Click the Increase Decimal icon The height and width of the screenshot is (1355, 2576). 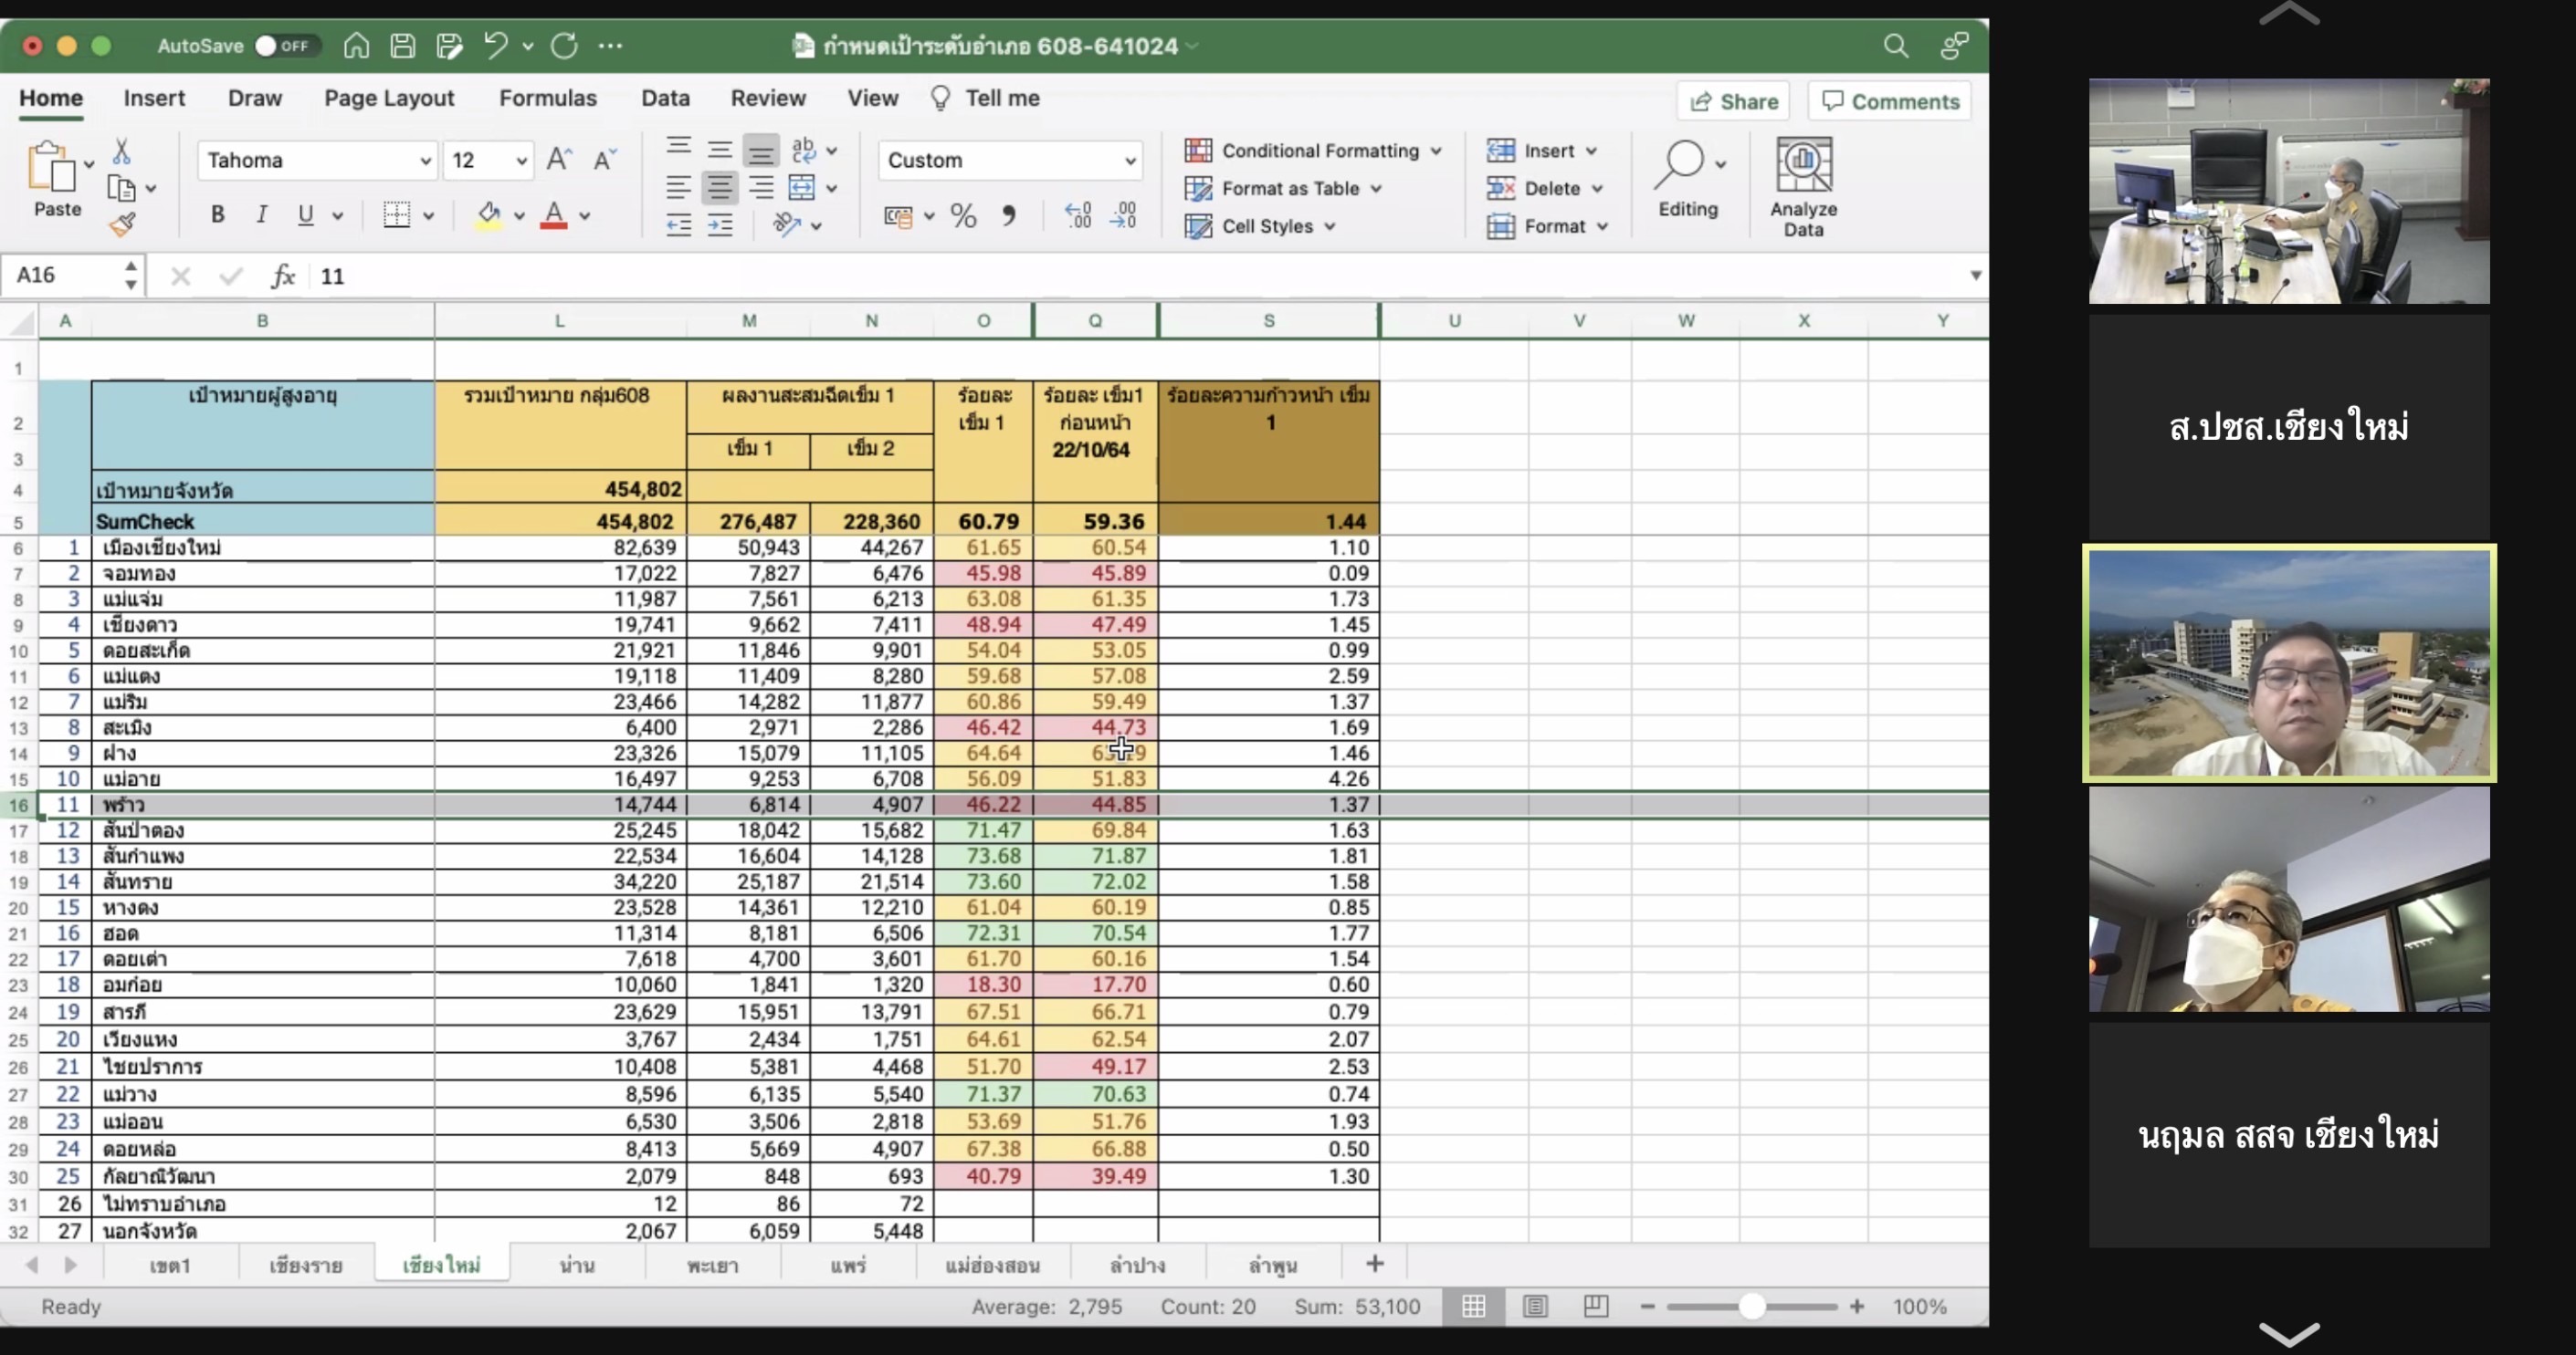click(1078, 216)
